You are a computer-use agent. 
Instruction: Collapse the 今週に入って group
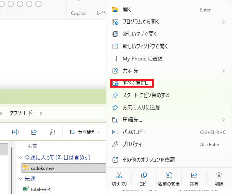[21, 157]
